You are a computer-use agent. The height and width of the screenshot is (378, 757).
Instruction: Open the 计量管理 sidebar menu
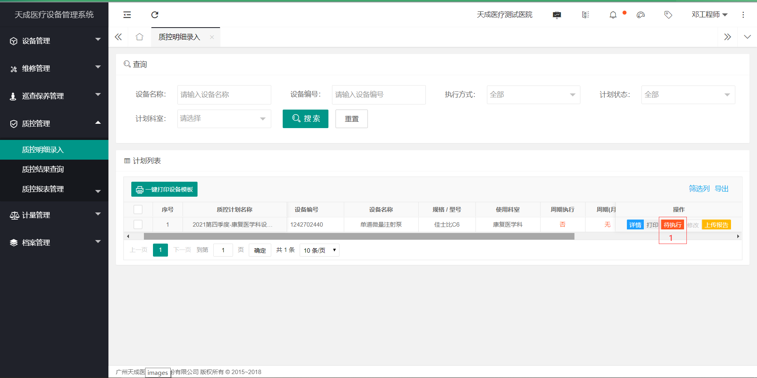pos(54,215)
